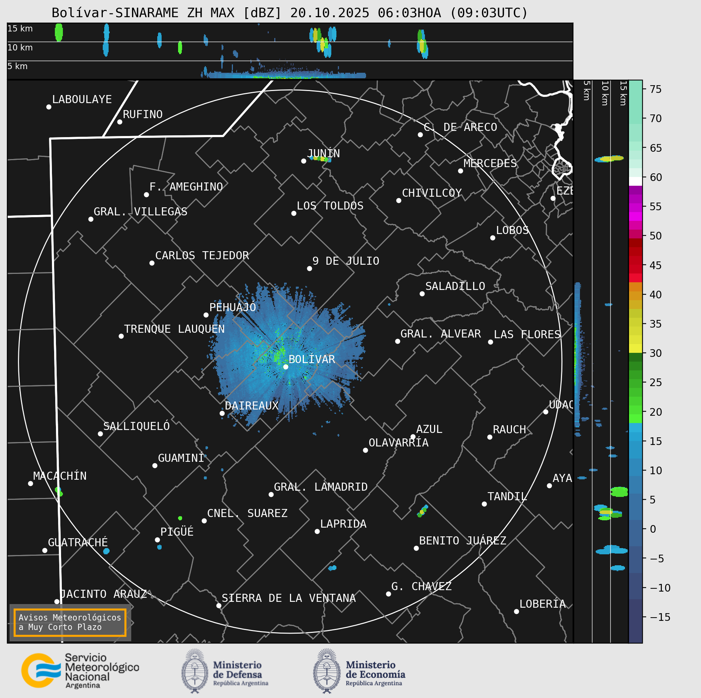Image resolution: width=701 pixels, height=698 pixels.
Task: Click the C. DE ARECO label
Action: point(460,127)
